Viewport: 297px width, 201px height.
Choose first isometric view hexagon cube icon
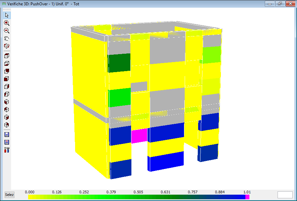(x=7, y=102)
